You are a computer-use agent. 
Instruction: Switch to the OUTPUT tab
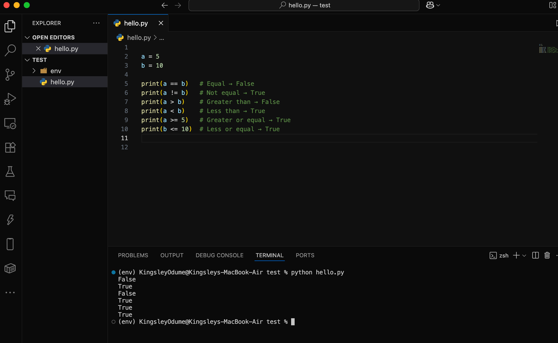coord(172,255)
